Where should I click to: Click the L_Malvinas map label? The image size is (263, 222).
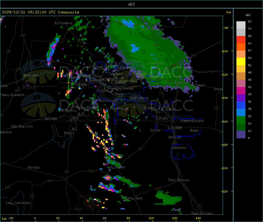click(115, 108)
